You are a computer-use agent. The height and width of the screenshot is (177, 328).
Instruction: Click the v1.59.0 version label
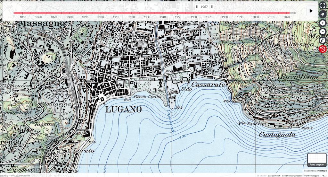tap(263, 176)
